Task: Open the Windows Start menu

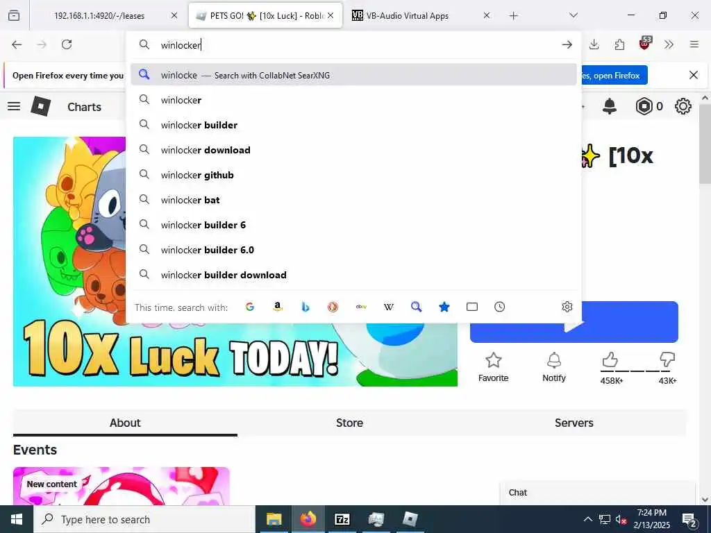Action: click(x=17, y=519)
